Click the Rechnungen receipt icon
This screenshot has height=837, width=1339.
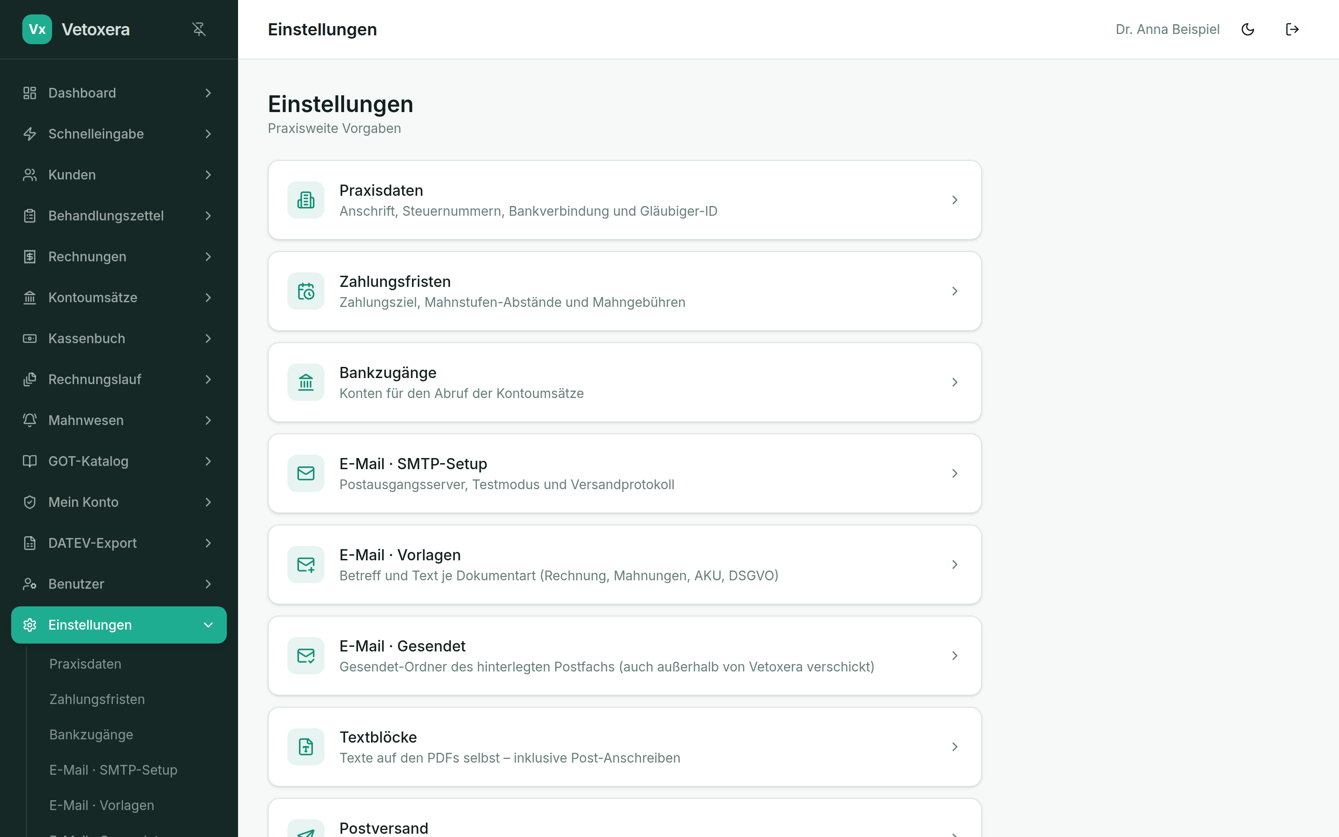[x=30, y=257]
